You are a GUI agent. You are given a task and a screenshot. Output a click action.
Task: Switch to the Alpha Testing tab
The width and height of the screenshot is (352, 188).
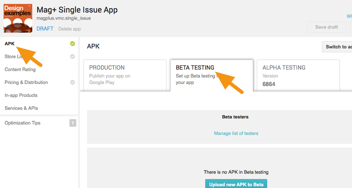298,75
